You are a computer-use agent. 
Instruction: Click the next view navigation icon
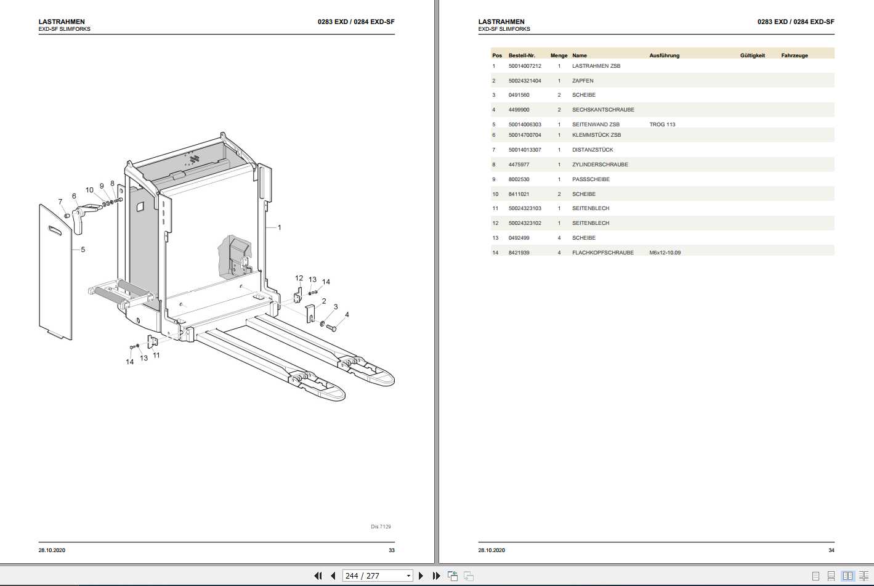tap(469, 576)
